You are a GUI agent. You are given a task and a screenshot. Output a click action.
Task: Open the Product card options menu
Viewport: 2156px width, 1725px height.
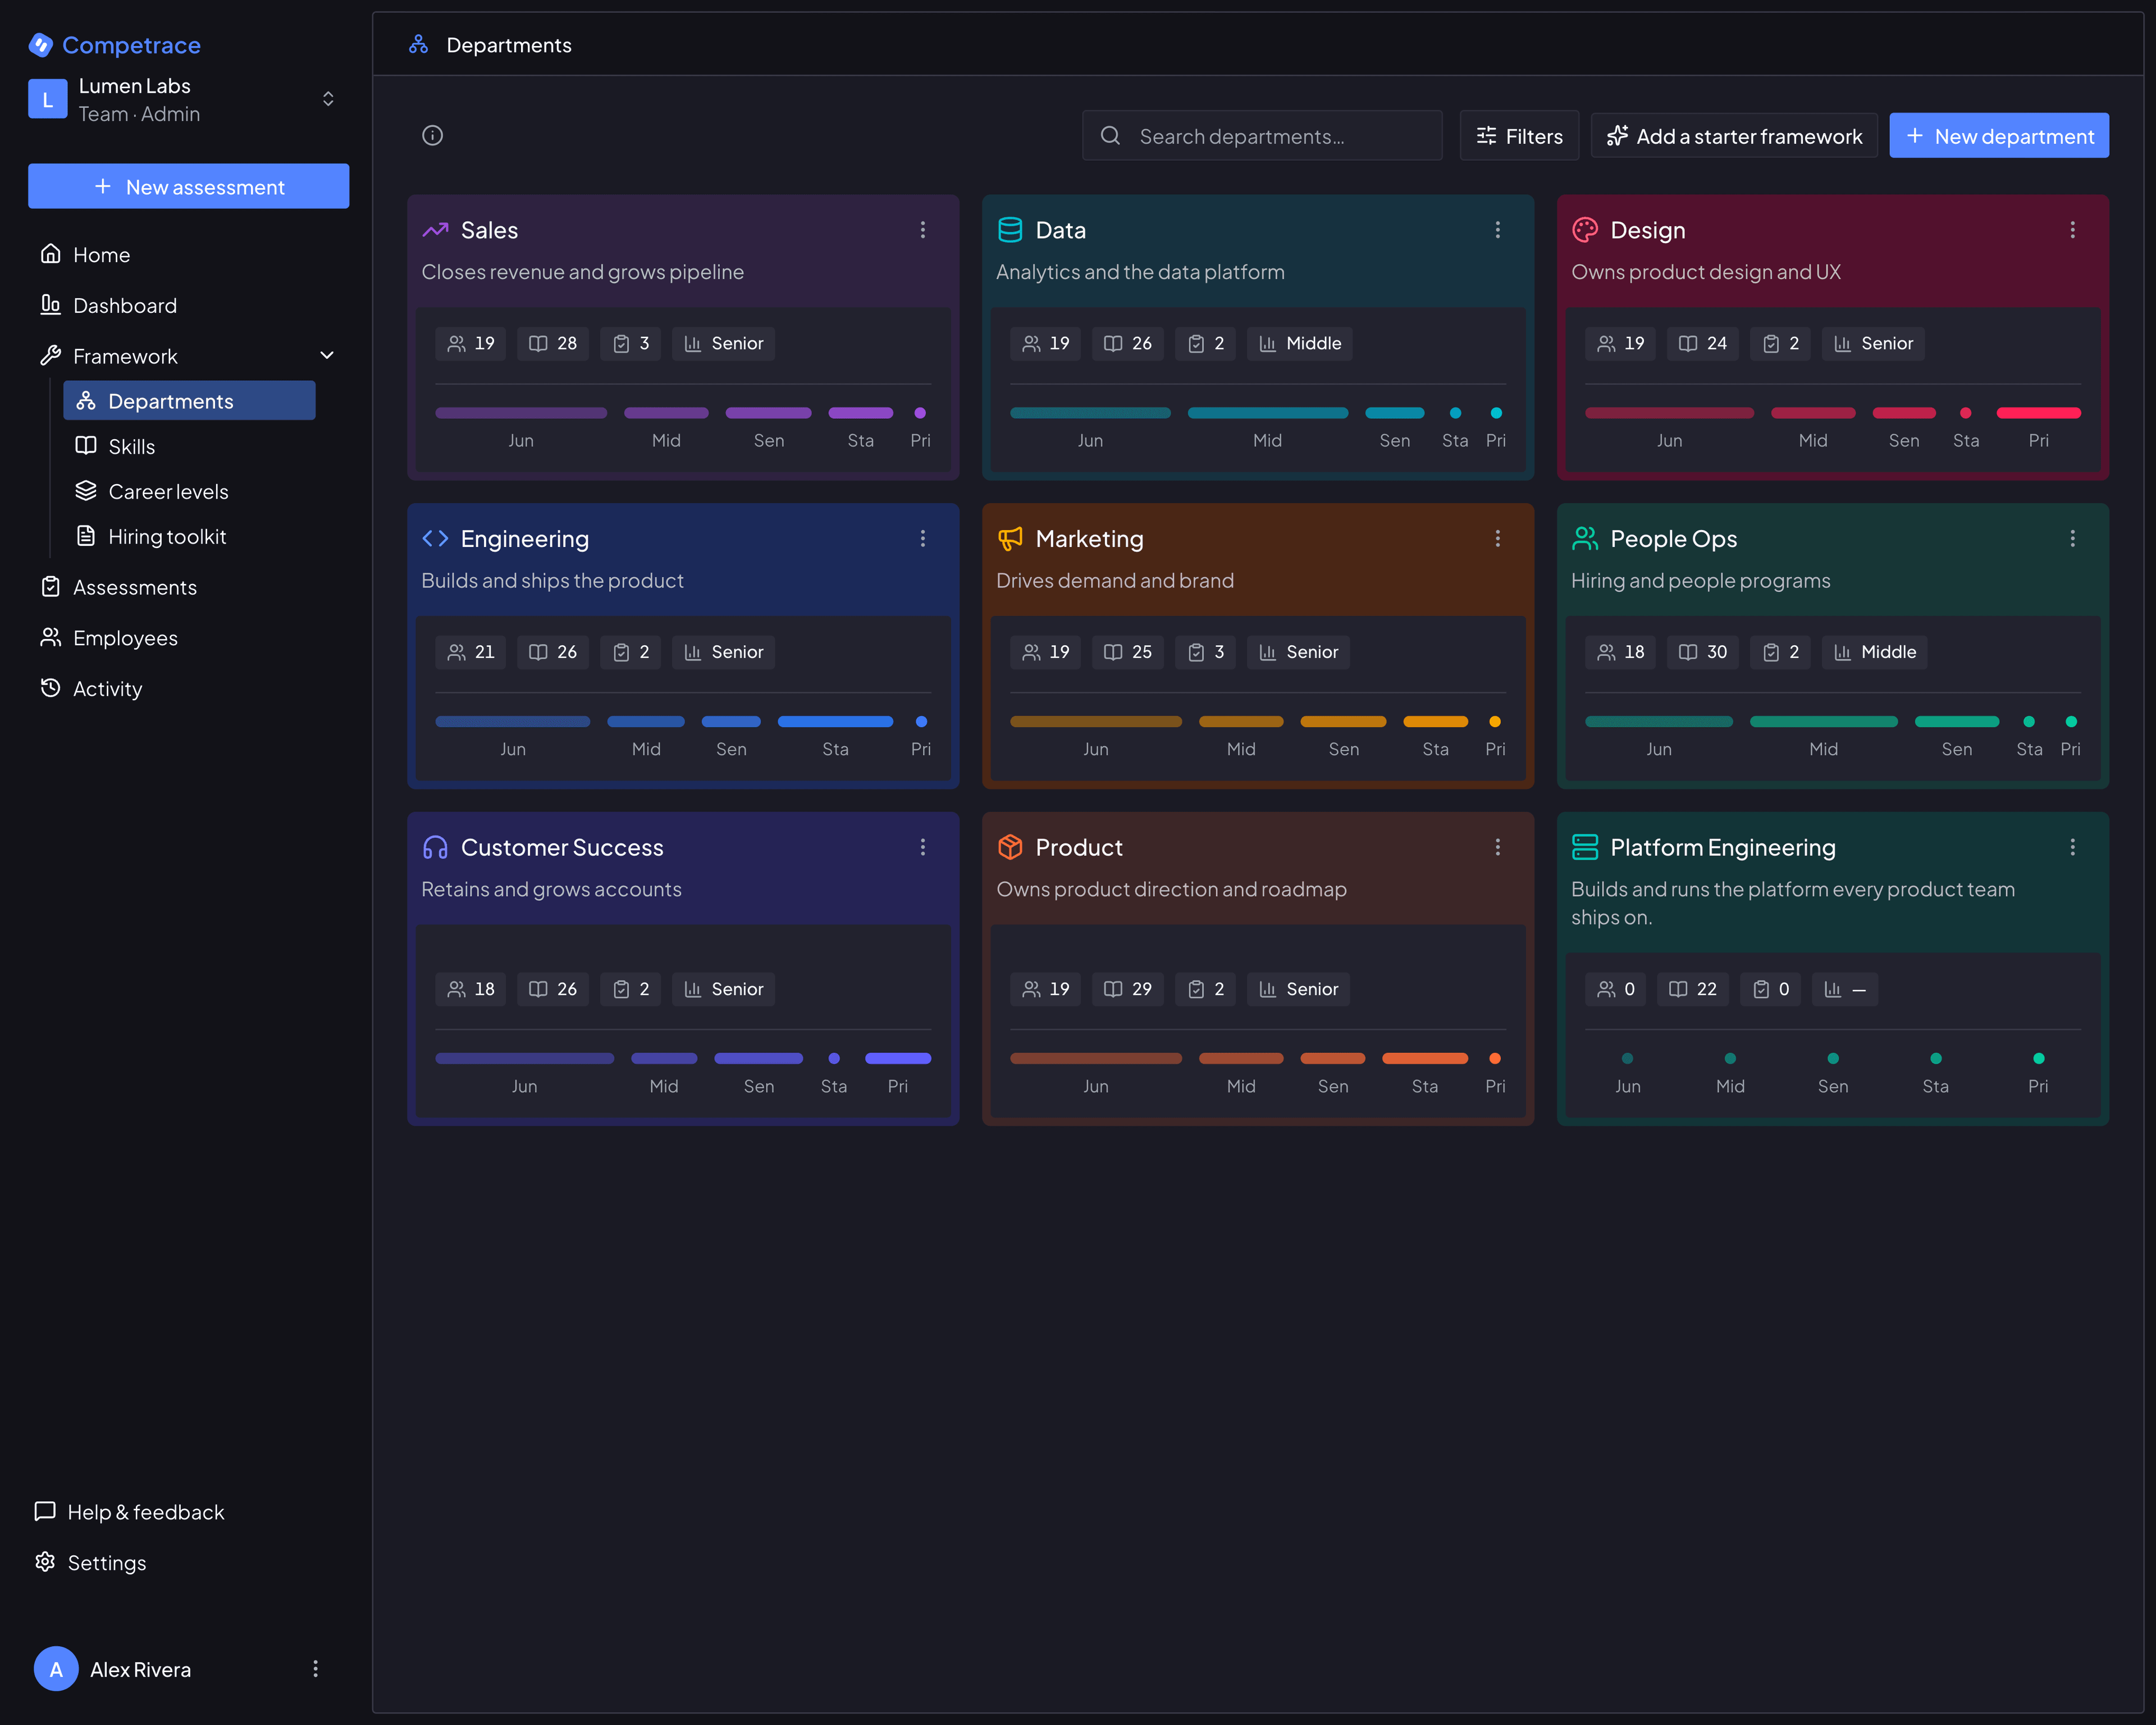point(1498,847)
